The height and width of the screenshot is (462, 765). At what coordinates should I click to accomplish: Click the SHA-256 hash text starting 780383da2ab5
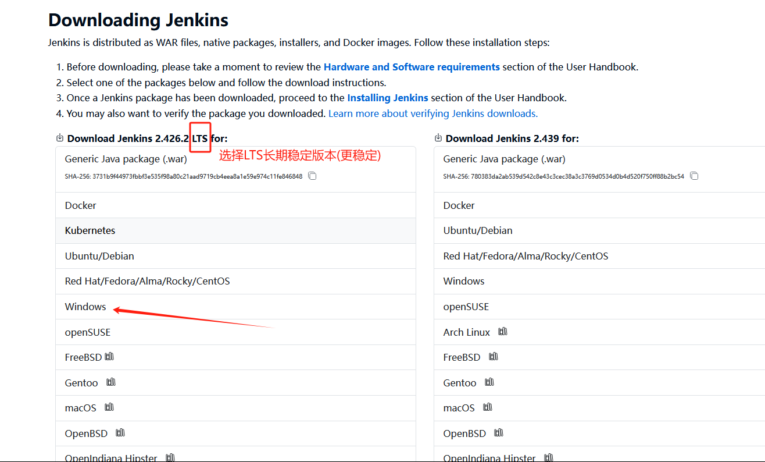tap(563, 176)
